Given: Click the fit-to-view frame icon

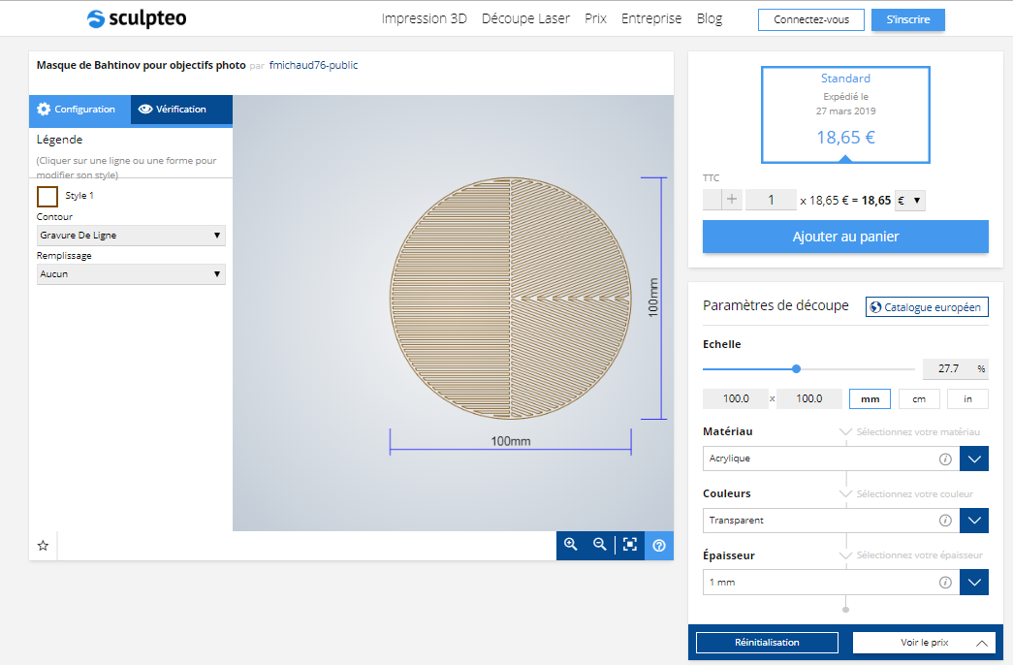Looking at the screenshot, I should (630, 545).
